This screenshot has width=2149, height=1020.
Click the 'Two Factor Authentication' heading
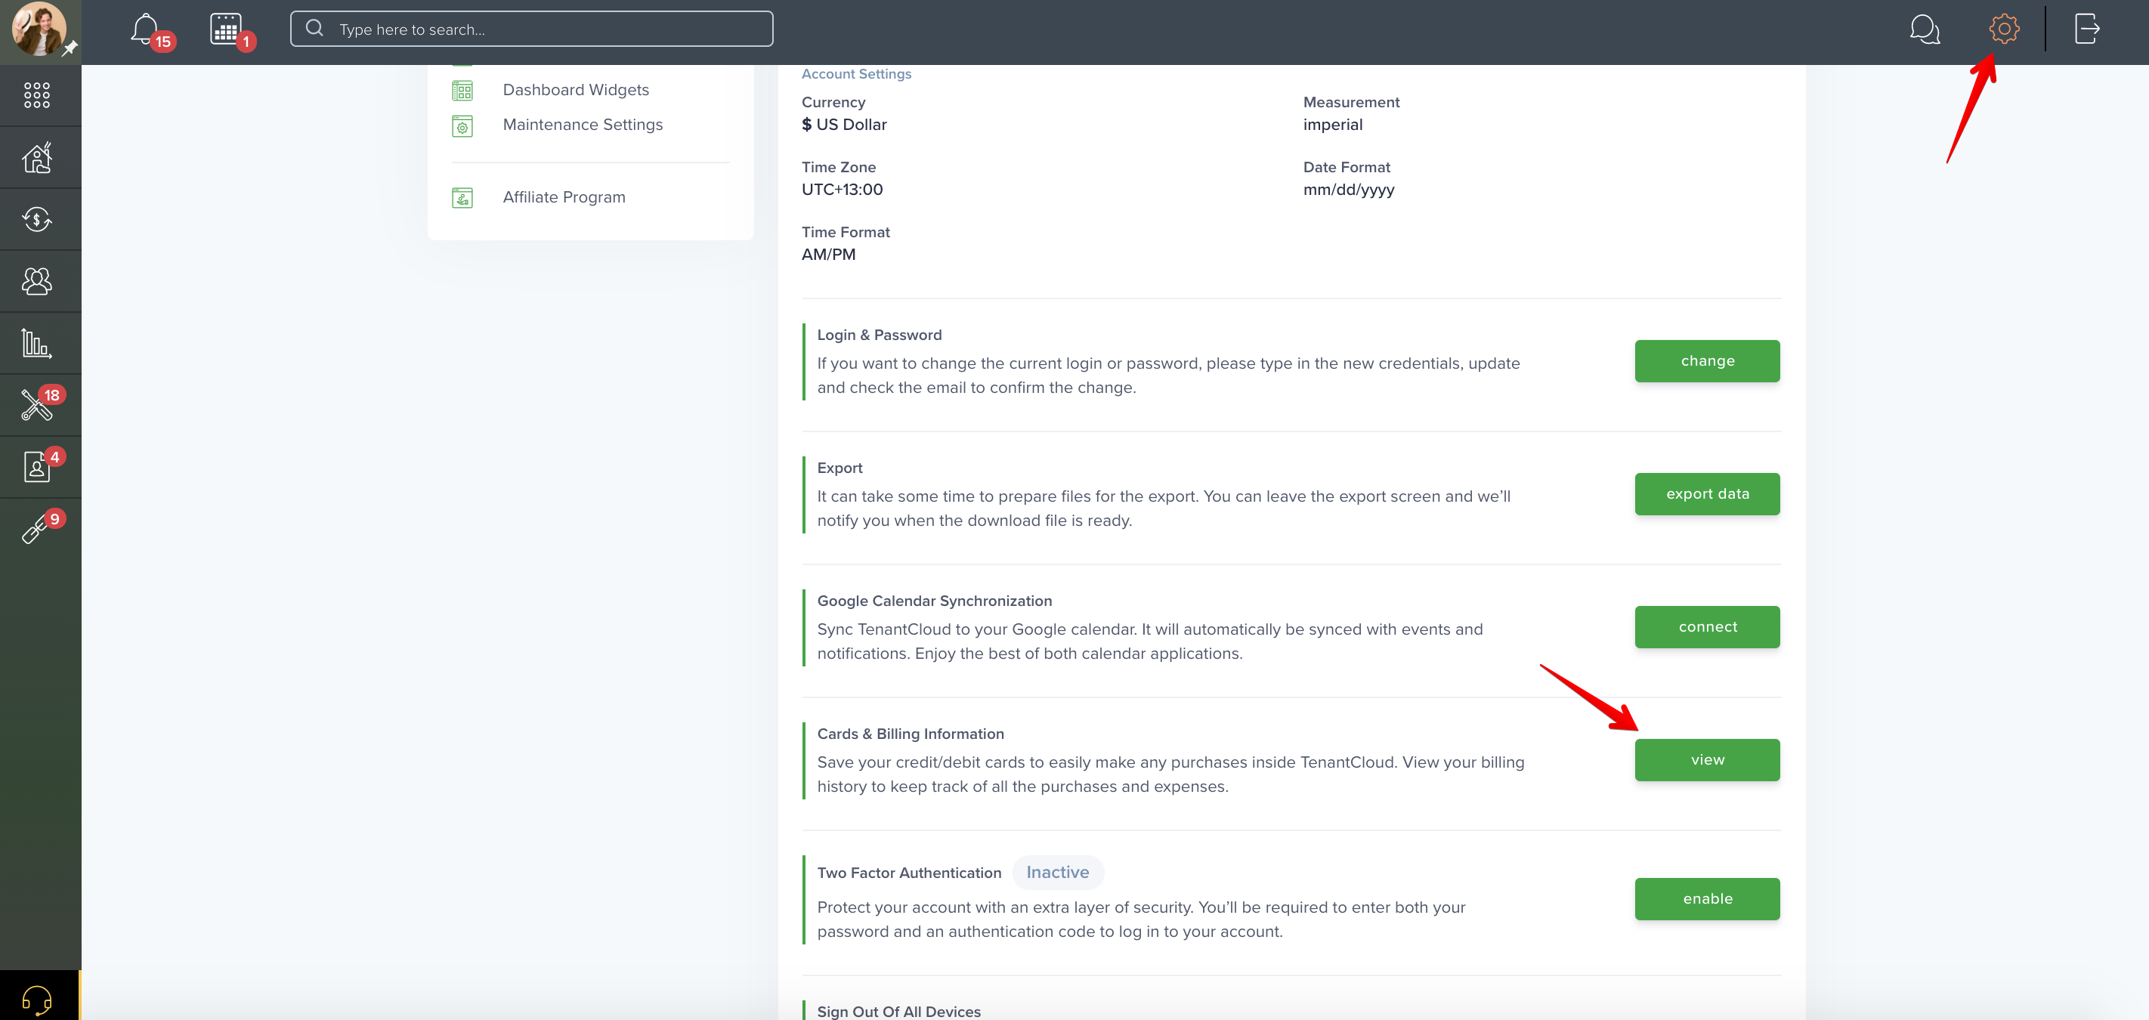tap(908, 873)
